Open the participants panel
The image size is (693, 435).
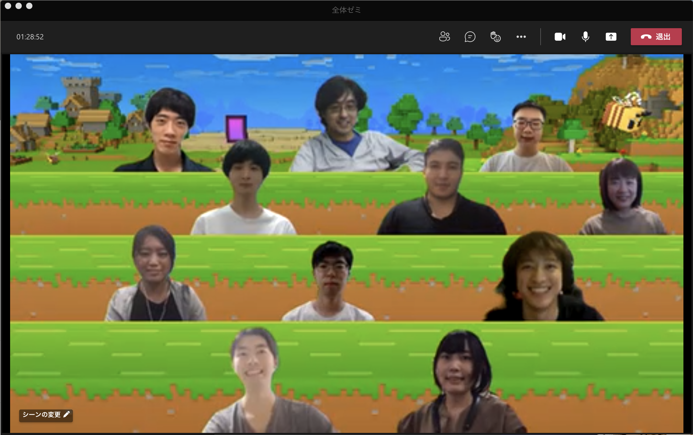click(444, 36)
